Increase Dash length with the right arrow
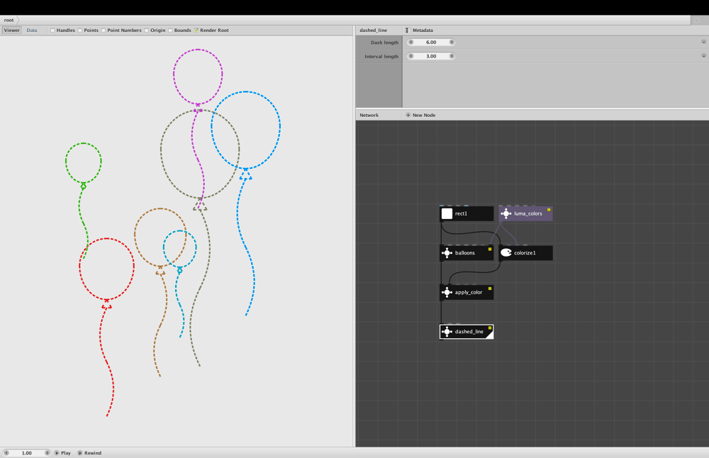709x458 pixels. click(451, 42)
